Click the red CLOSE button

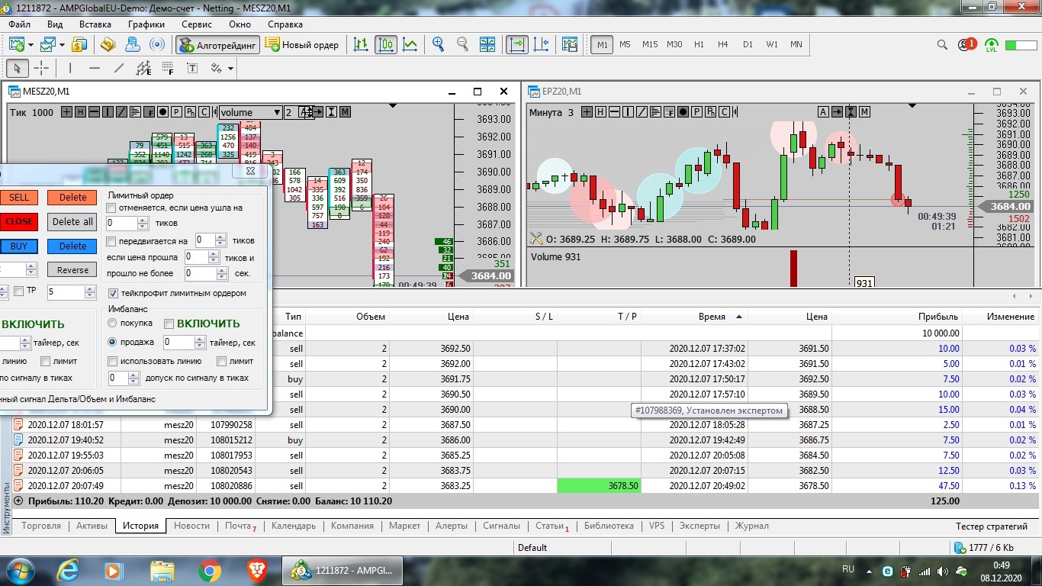tap(19, 222)
